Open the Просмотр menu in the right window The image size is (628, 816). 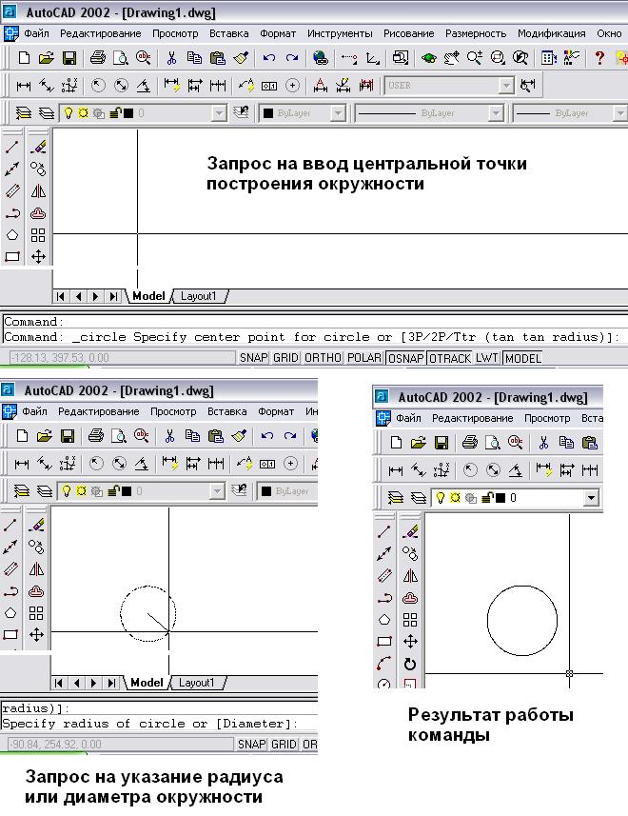tap(547, 418)
